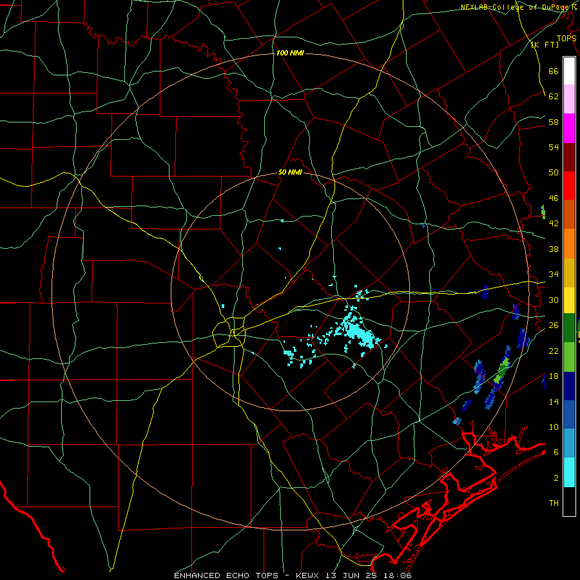This screenshot has height=580, width=580.
Task: Click the legend value 34
Action: 554,275
